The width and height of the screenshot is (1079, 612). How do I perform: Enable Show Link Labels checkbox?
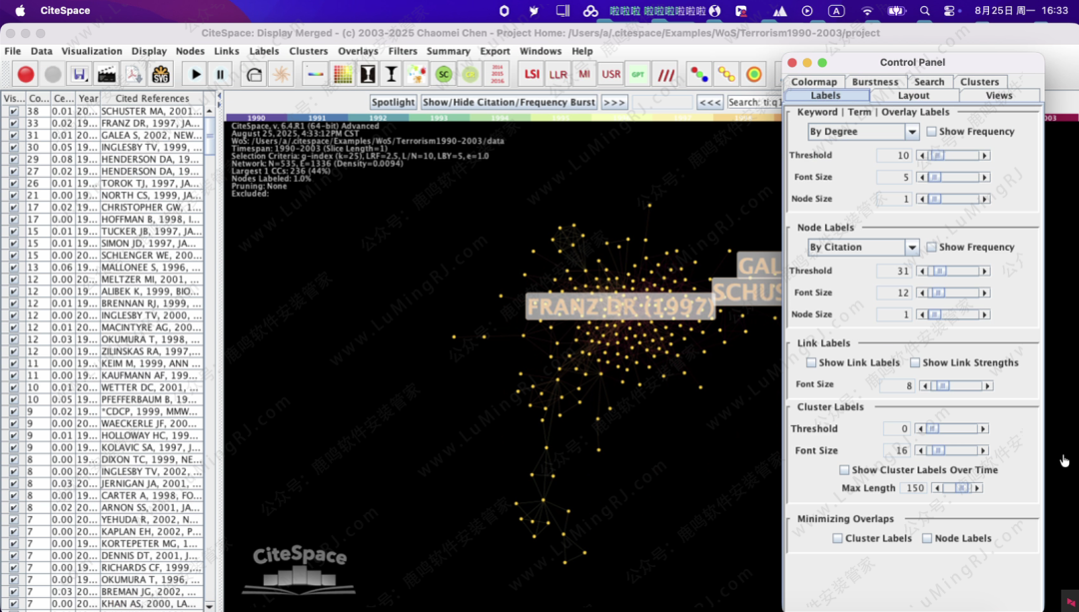click(811, 362)
